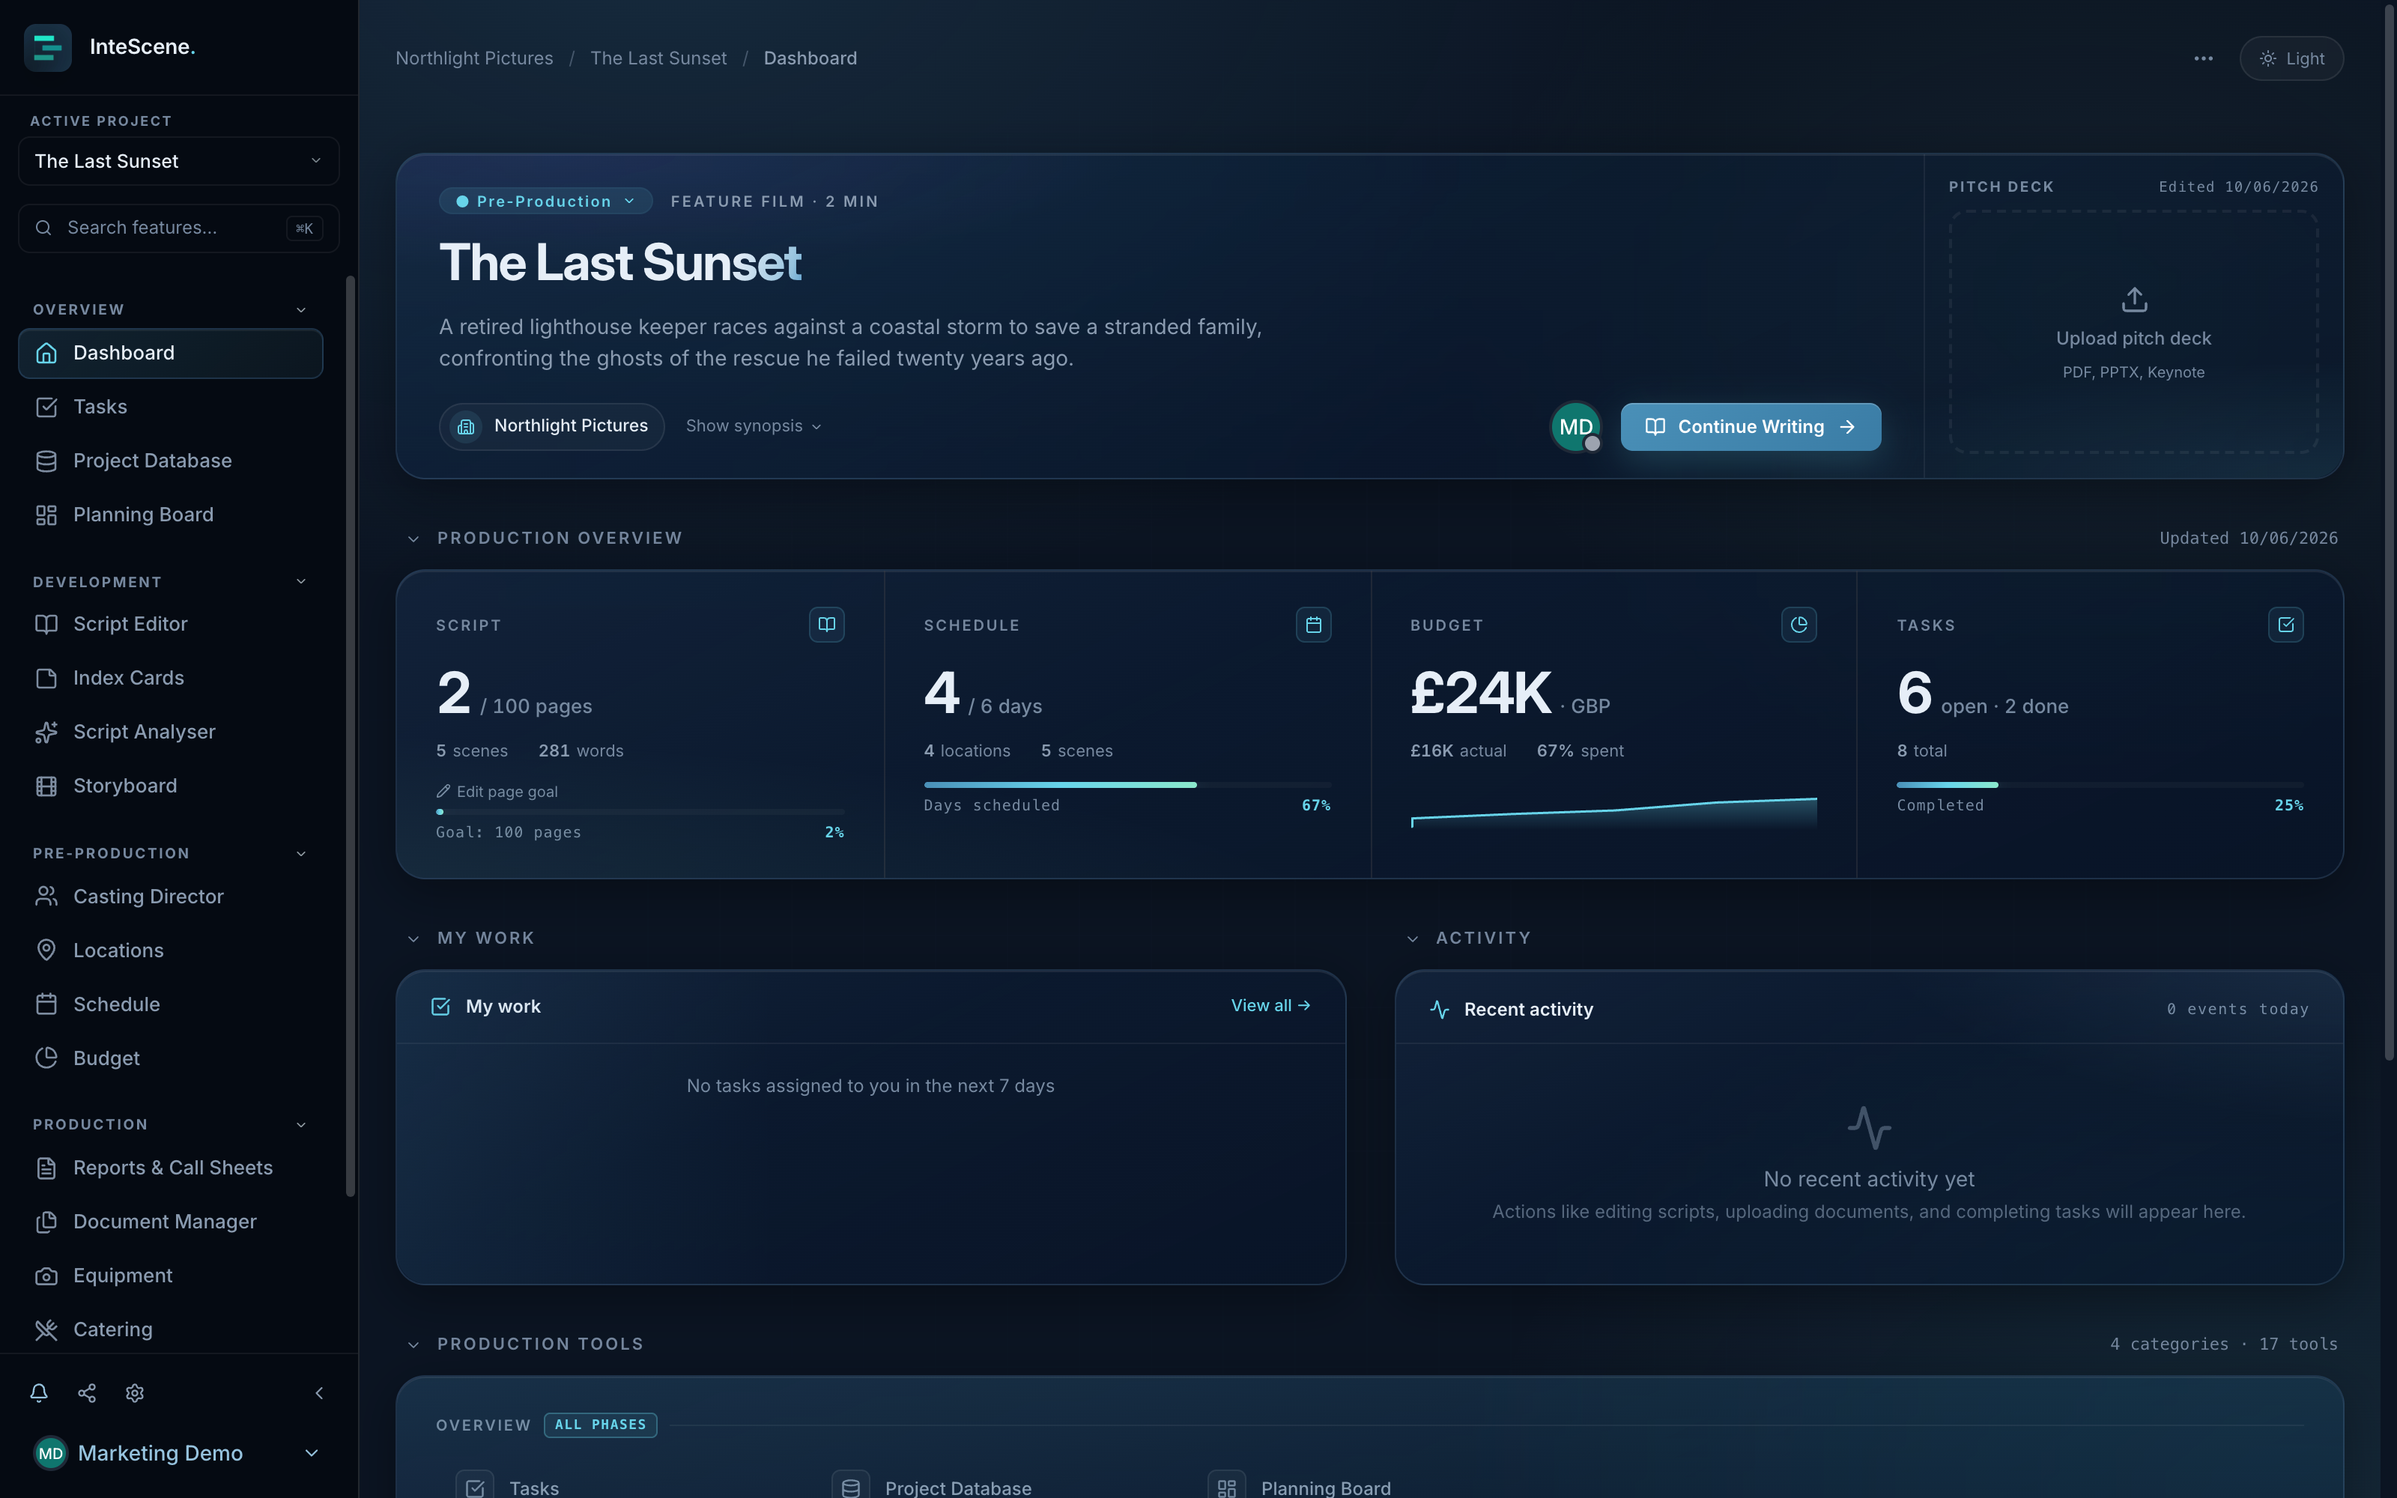Click the Planning Board tool icon below
Screen dimensions: 2397x1498
tap(1226, 1487)
